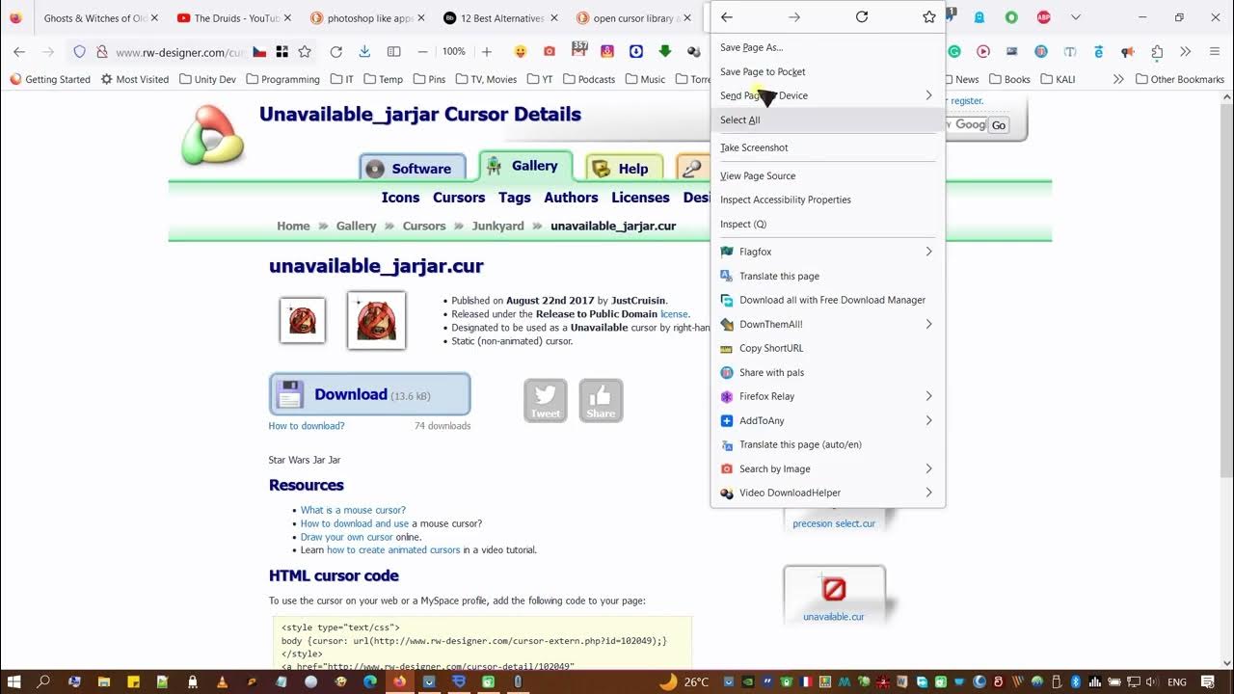Show more toolbar tools overflow chevrons
This screenshot has height=694, width=1234.
pyautogui.click(x=1186, y=52)
